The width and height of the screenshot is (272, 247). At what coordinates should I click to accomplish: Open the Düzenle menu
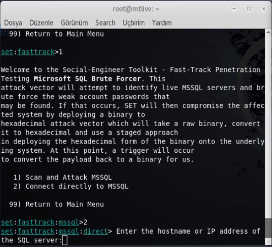41,23
